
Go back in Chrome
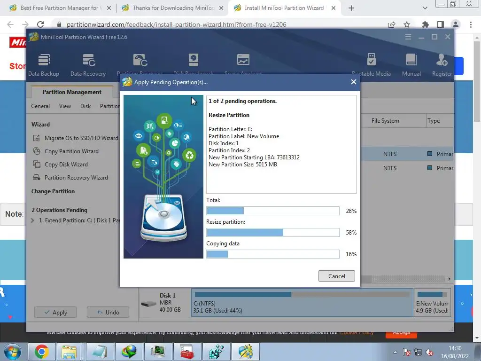[10, 24]
